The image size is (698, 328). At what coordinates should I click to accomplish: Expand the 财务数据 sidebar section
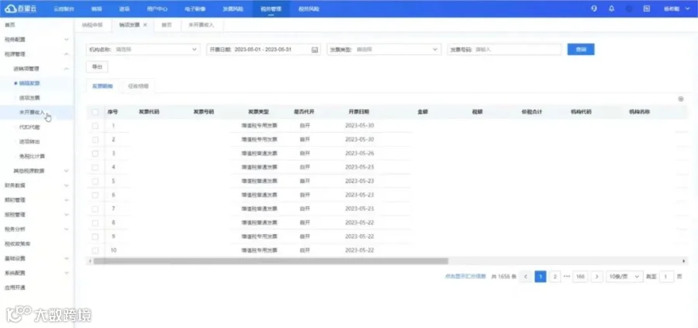[36, 185]
